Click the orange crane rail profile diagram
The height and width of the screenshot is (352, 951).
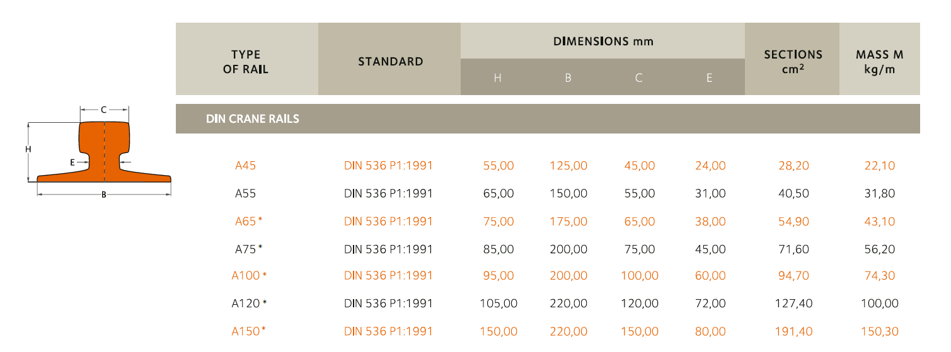tap(104, 154)
